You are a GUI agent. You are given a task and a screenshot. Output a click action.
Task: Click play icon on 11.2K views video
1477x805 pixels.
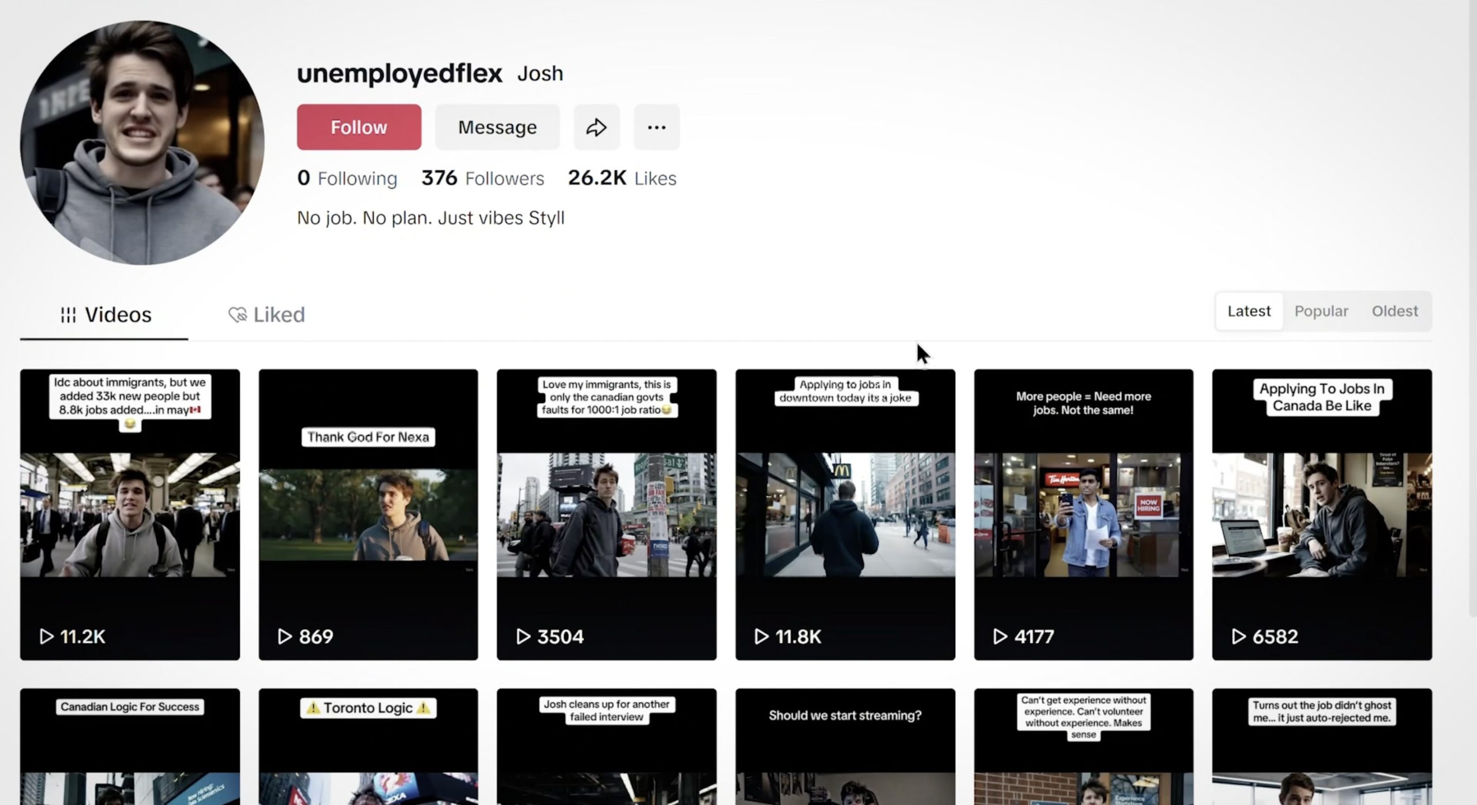pos(46,637)
